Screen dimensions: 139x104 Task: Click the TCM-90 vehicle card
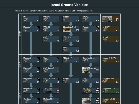71,19
